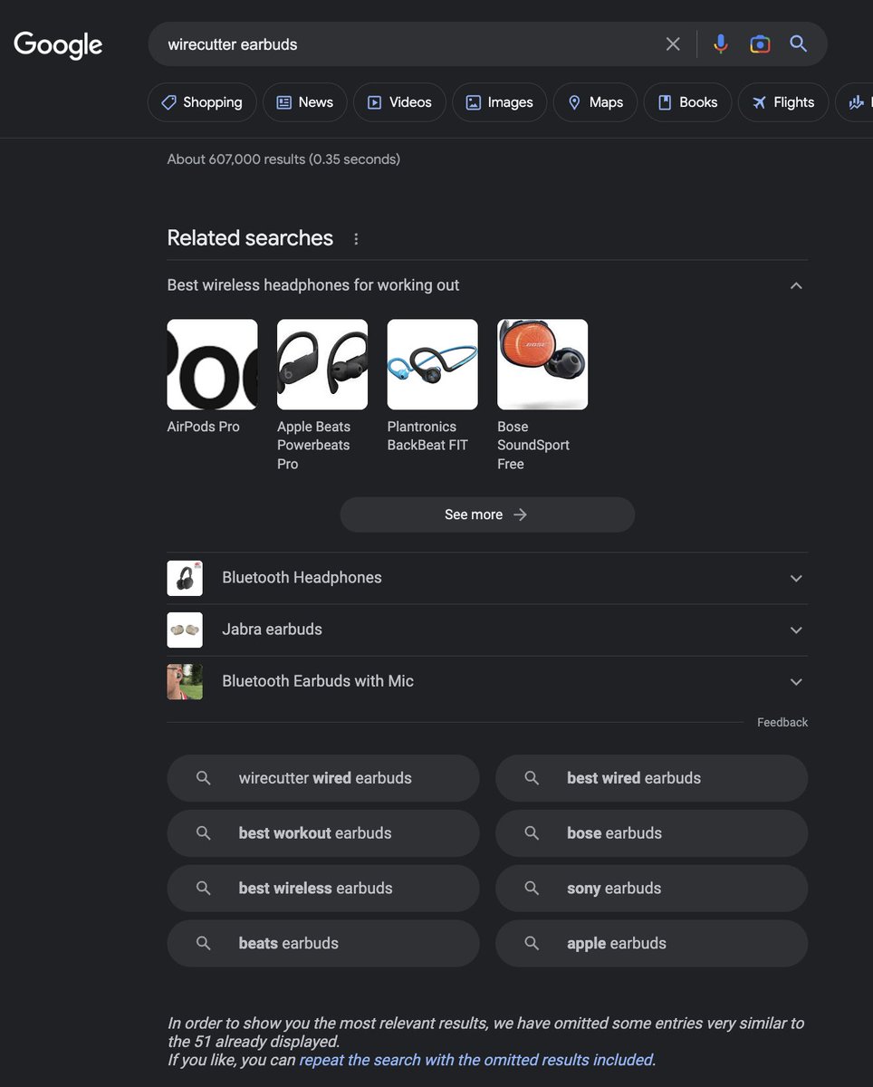Expand the Bluetooth Headphones section chevron
873x1087 pixels.
796,578
